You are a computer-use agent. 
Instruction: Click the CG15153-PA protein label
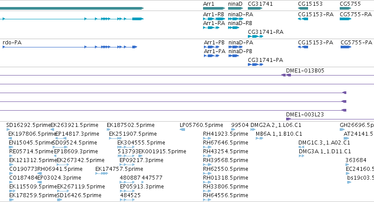coord(316,43)
